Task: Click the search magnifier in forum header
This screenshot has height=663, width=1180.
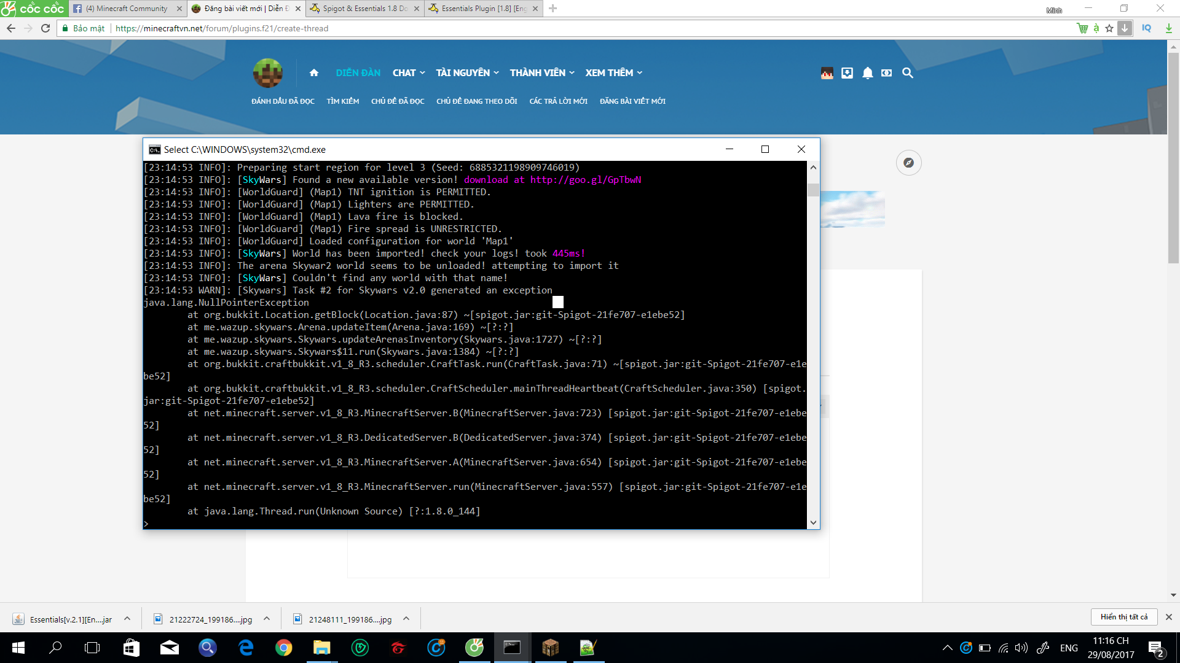Action: tap(907, 73)
